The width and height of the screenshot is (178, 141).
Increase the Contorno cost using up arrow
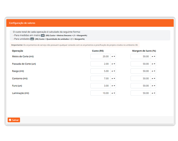112,78
